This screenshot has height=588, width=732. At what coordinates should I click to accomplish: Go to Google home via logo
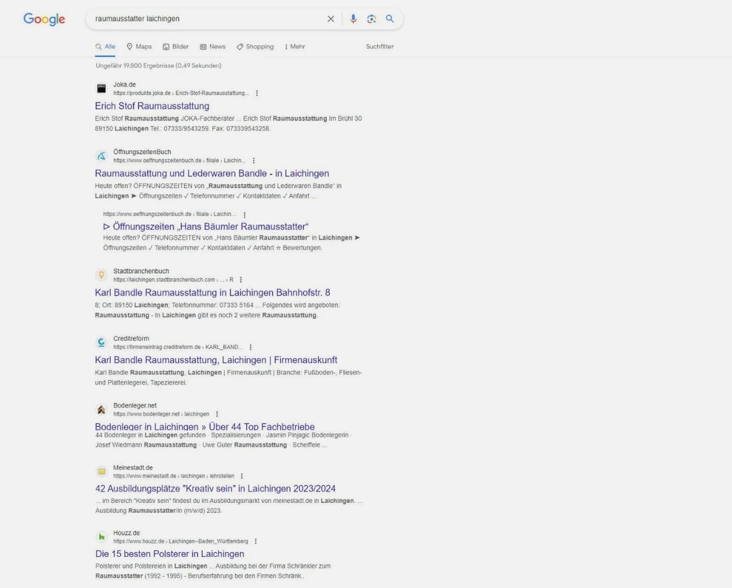tap(44, 19)
